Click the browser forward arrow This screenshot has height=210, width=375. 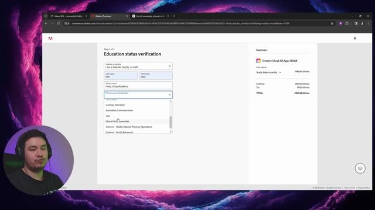click(52, 23)
